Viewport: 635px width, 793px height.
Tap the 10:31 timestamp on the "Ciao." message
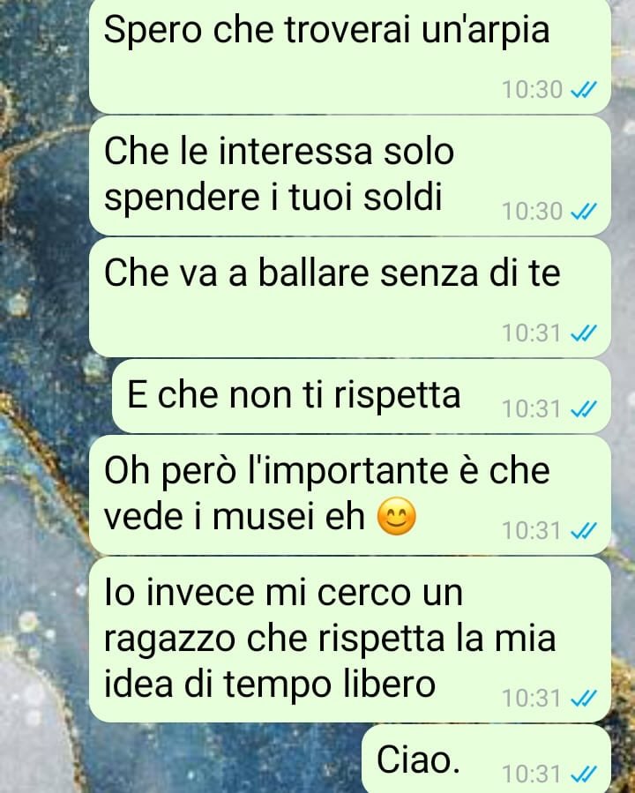532,774
